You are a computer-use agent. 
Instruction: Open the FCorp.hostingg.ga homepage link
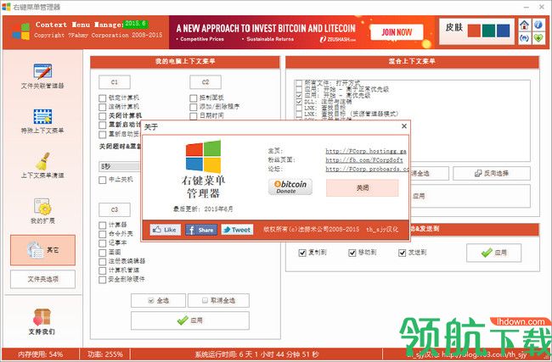(x=366, y=151)
